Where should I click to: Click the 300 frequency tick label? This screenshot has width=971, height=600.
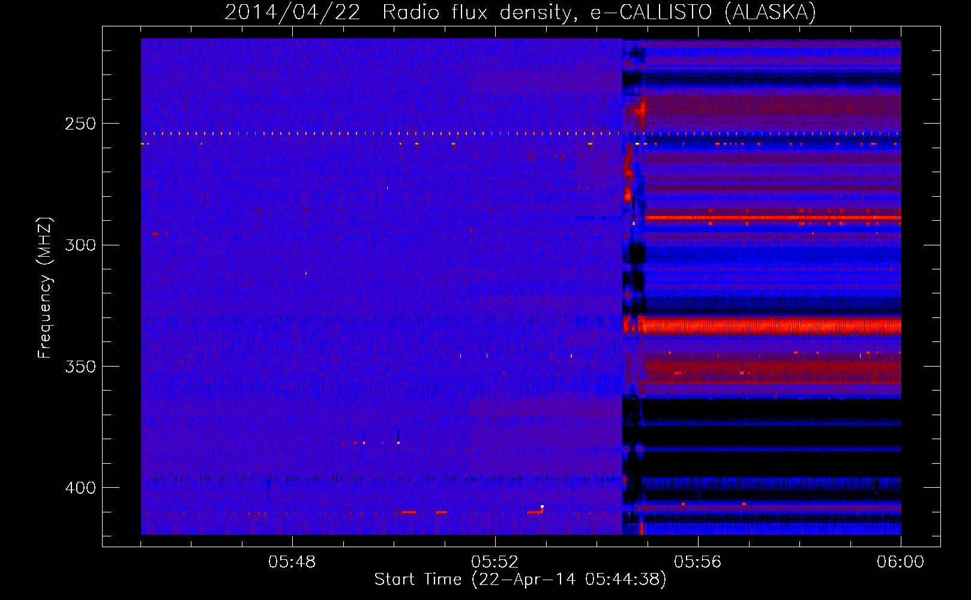tap(80, 245)
